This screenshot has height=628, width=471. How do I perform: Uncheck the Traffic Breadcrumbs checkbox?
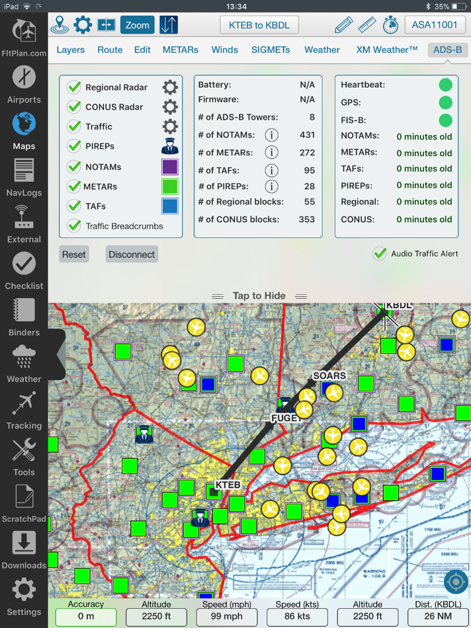tap(74, 225)
